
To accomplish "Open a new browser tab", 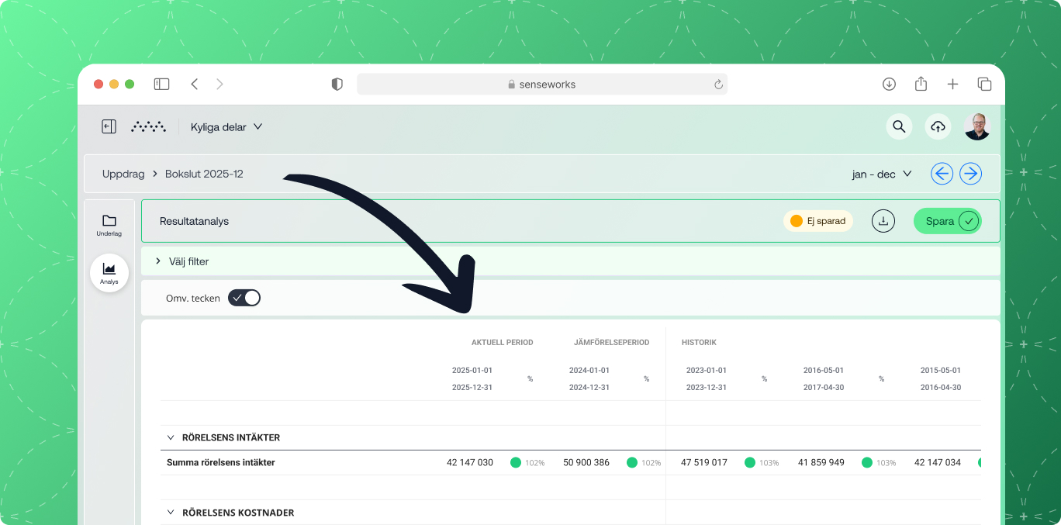I will [x=952, y=84].
